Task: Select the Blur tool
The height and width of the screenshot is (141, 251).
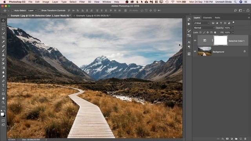Action: [3, 72]
